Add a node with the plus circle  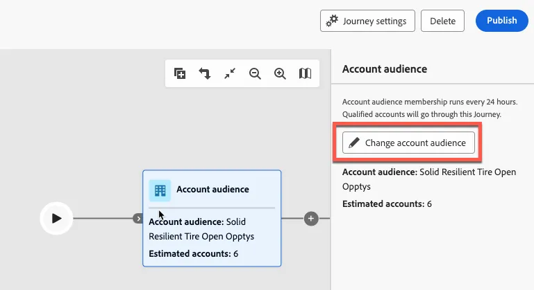pyautogui.click(x=311, y=219)
